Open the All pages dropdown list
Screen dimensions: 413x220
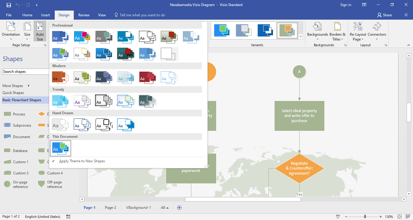(165, 208)
